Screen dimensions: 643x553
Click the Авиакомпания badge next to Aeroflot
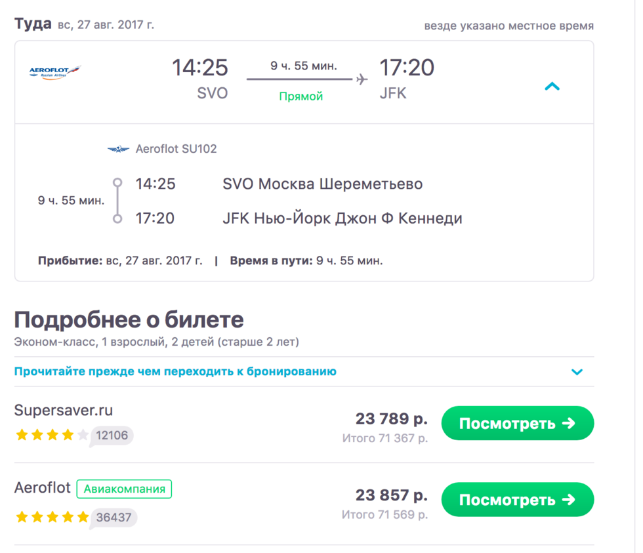[124, 489]
